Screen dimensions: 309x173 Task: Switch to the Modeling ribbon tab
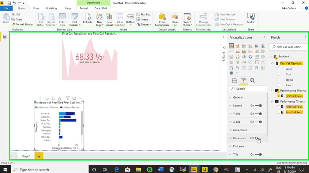(51, 8)
